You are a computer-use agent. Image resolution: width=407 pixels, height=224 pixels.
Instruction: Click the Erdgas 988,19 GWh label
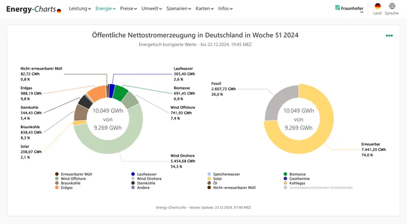31,93
